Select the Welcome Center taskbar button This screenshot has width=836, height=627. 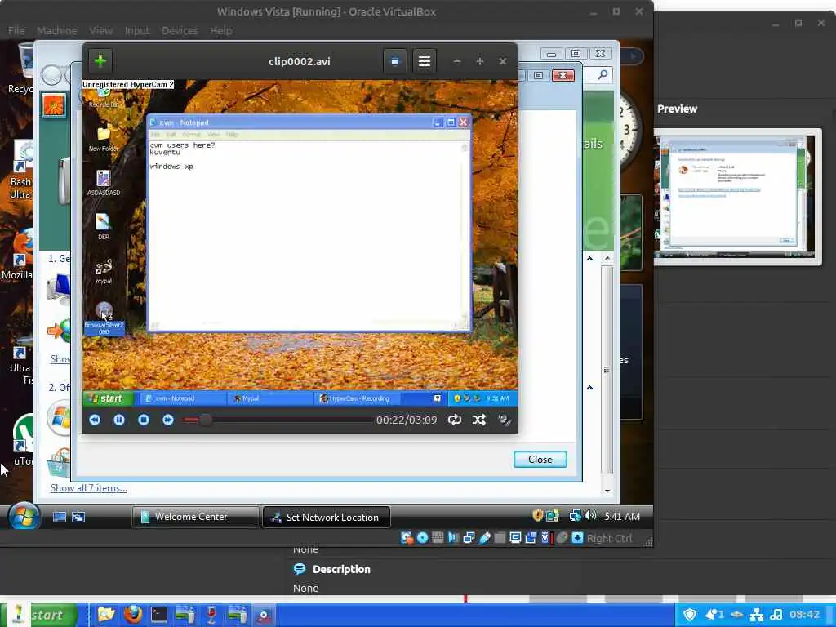(x=195, y=517)
